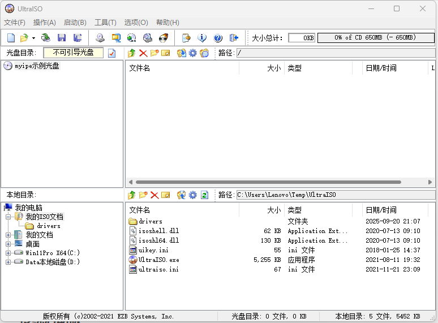Click the left scroll arrow of disc file list
This screenshot has width=438, height=323.
click(x=131, y=182)
